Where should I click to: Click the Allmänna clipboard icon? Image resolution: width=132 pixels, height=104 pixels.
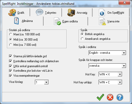pyautogui.click(x=16, y=21)
